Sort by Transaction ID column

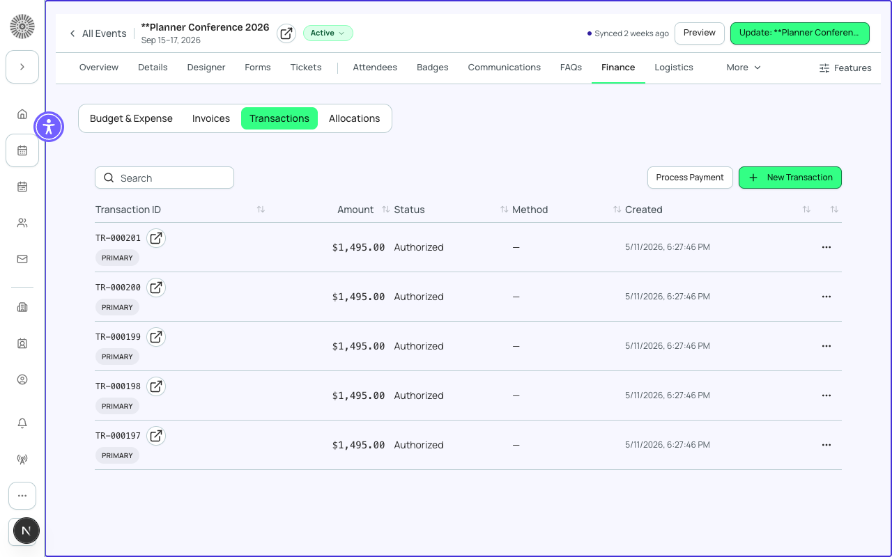(261, 210)
